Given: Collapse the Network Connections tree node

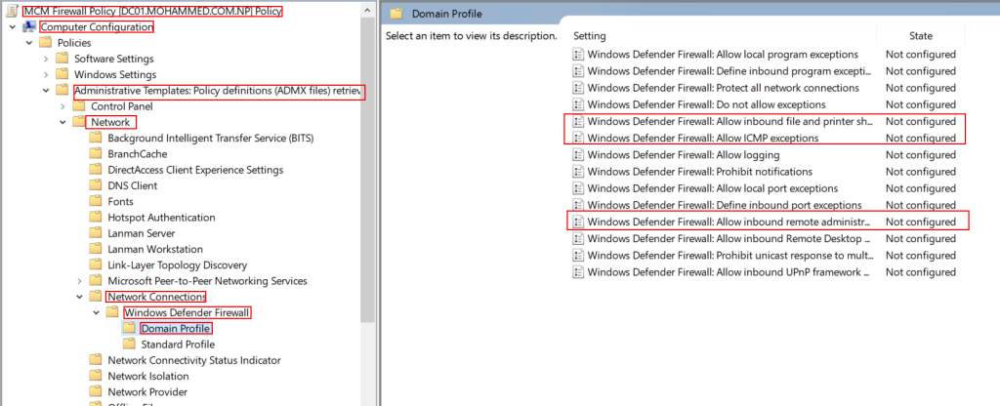Looking at the screenshot, I should (x=79, y=297).
